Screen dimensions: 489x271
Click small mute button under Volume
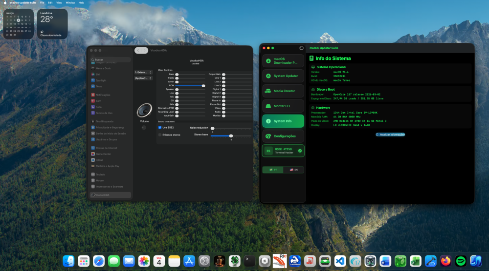(143, 127)
